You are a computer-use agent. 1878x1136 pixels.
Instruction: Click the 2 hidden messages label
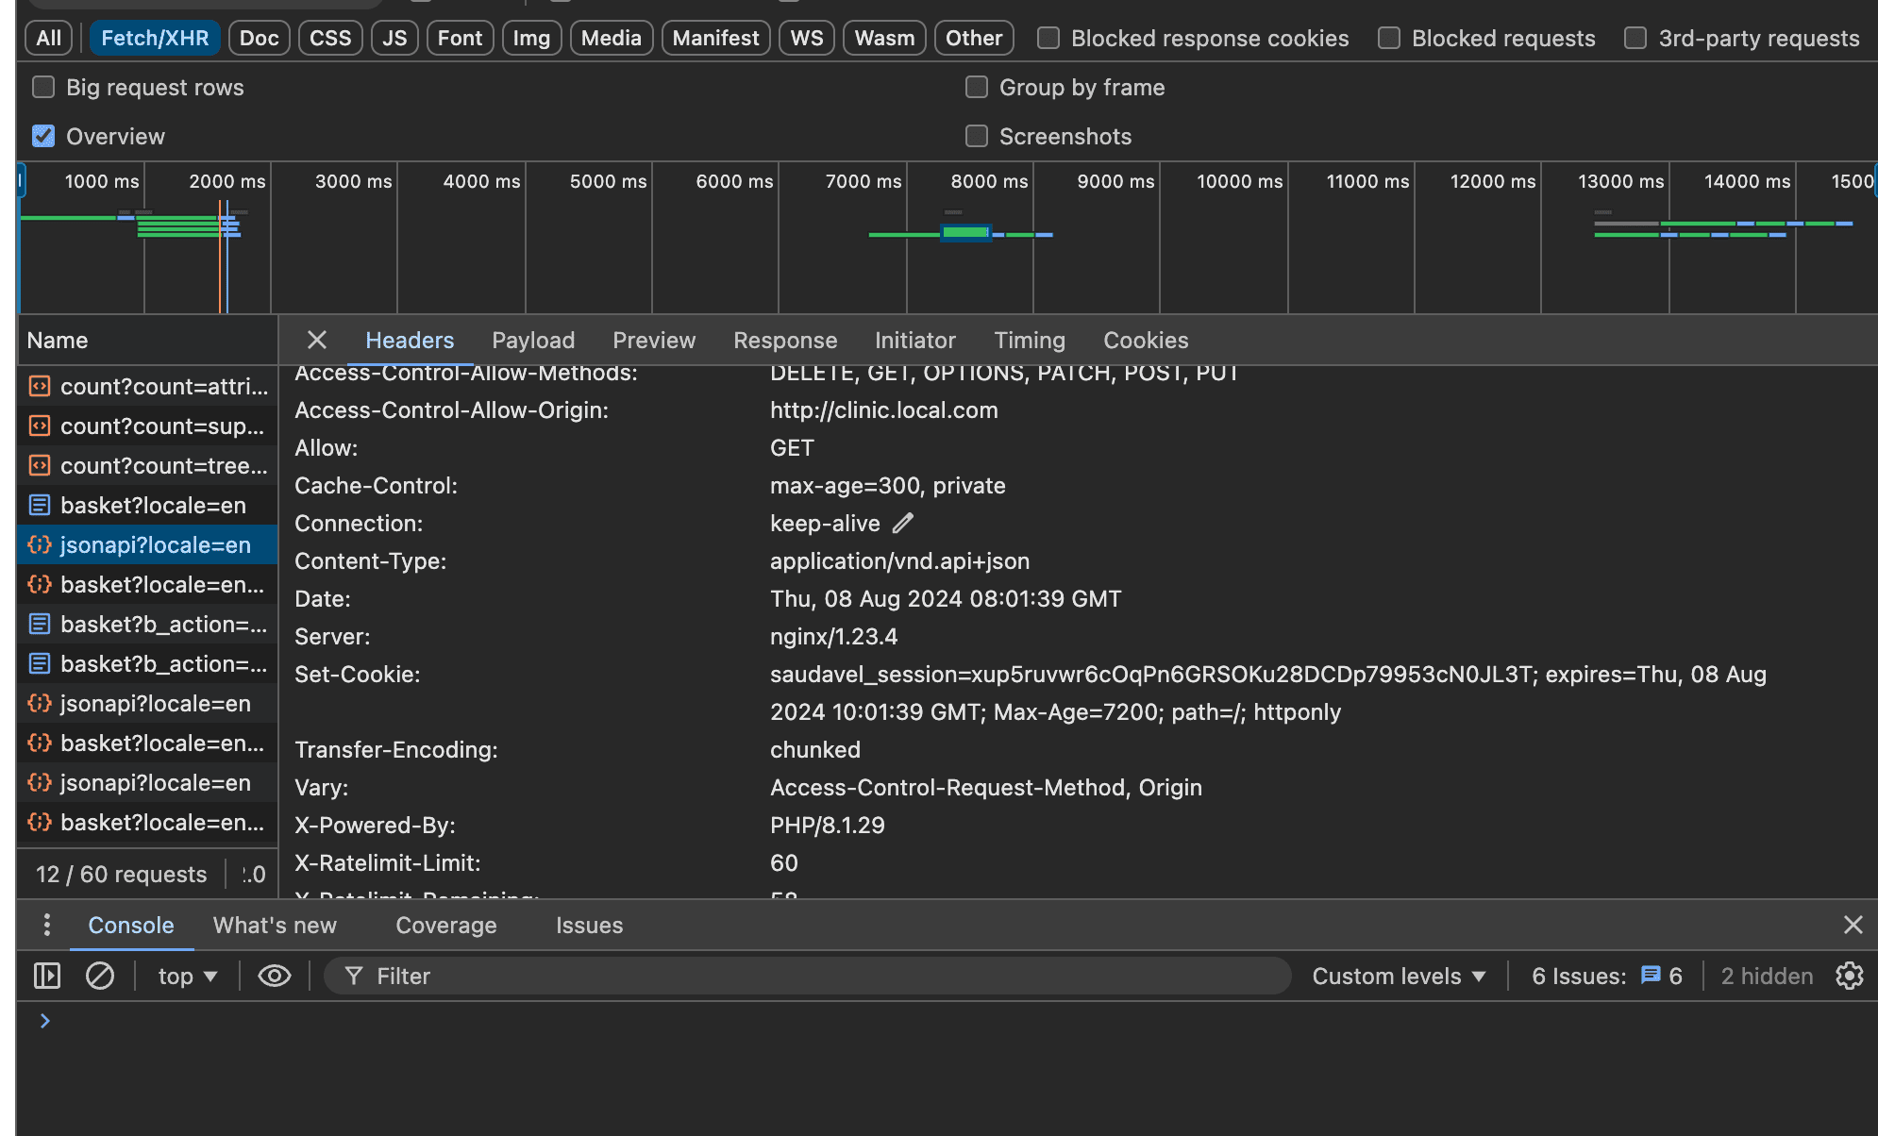[x=1767, y=976]
